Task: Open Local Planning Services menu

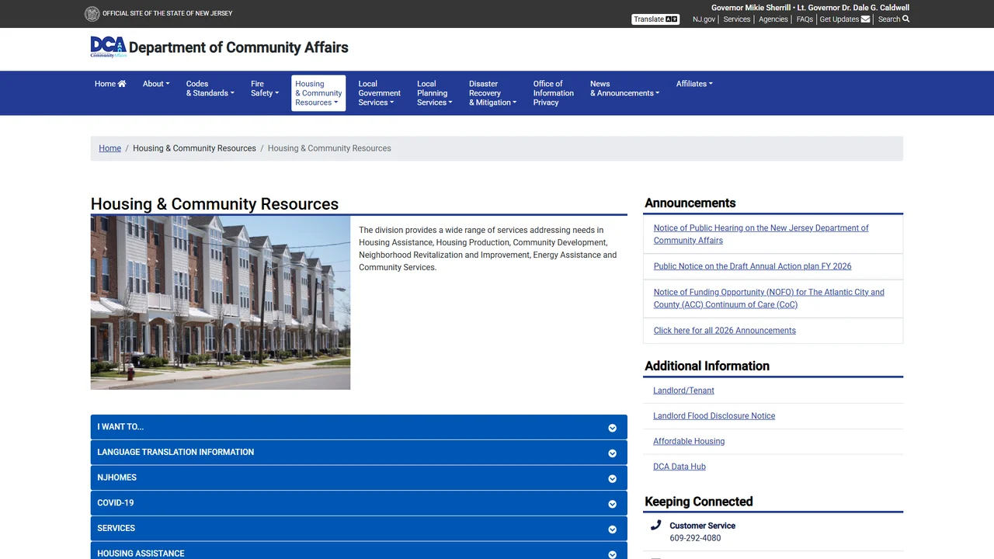Action: coord(434,93)
